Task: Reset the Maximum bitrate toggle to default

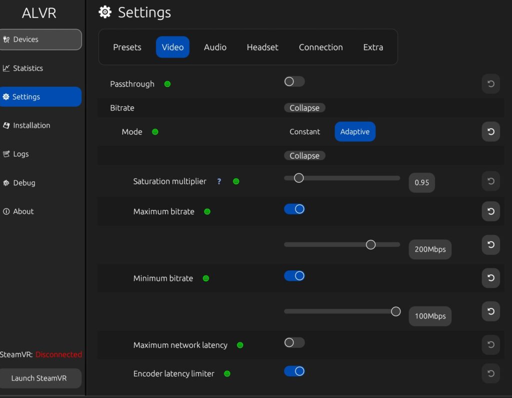Action: (490, 211)
